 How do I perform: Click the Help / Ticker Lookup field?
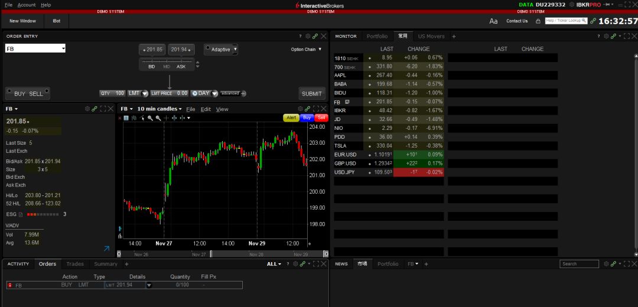coord(565,21)
